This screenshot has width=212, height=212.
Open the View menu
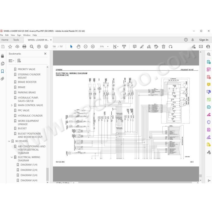13,35
